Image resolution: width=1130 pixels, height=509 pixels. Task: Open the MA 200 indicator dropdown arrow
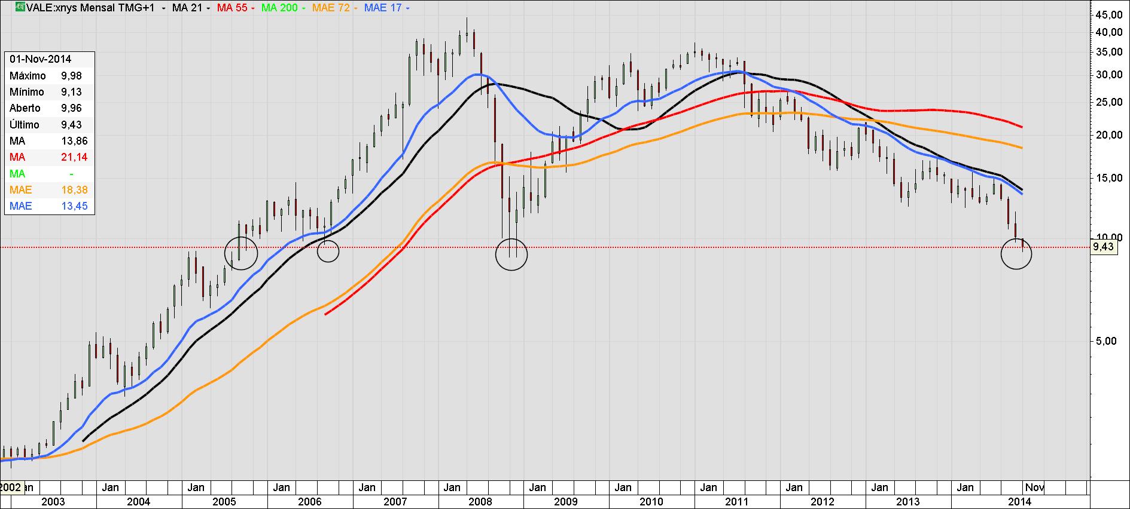point(303,8)
